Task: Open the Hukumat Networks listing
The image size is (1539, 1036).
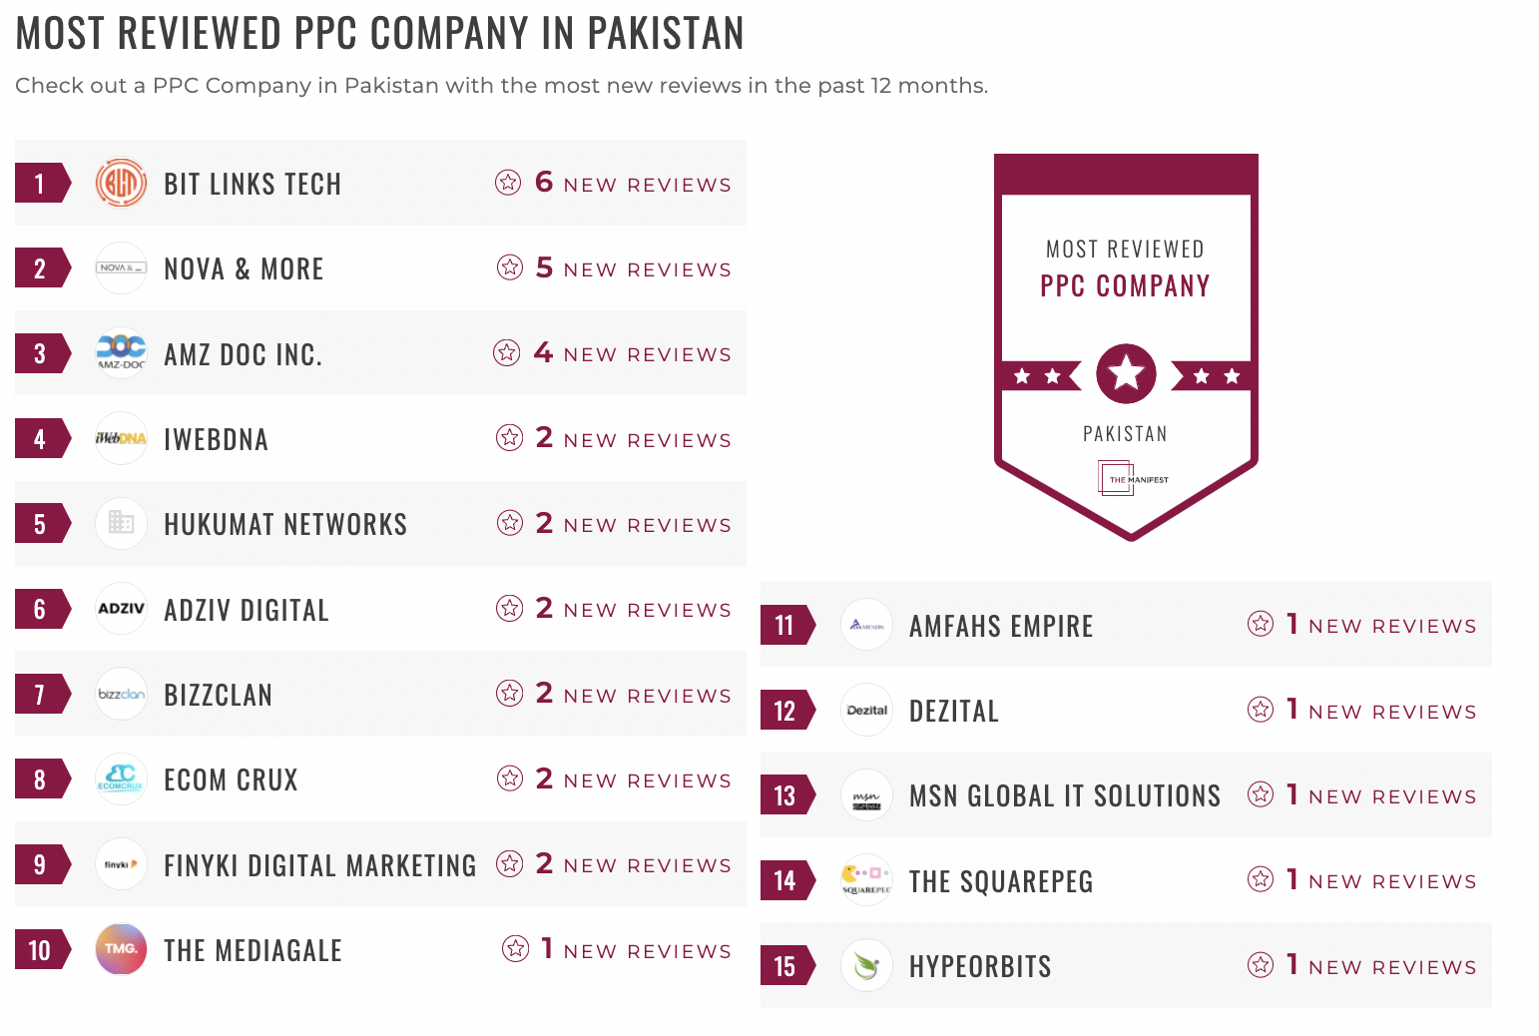Action: [x=285, y=525]
